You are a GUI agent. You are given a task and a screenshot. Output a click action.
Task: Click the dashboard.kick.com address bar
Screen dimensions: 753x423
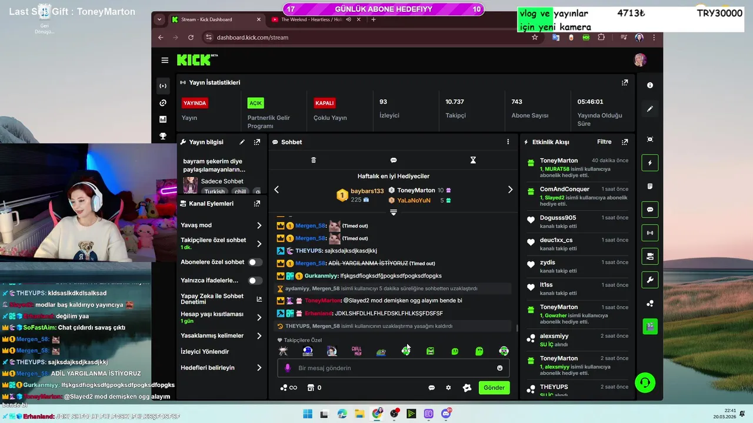[252, 37]
